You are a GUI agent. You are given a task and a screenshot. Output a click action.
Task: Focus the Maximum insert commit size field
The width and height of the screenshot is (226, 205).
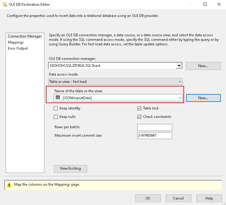(x=154, y=135)
